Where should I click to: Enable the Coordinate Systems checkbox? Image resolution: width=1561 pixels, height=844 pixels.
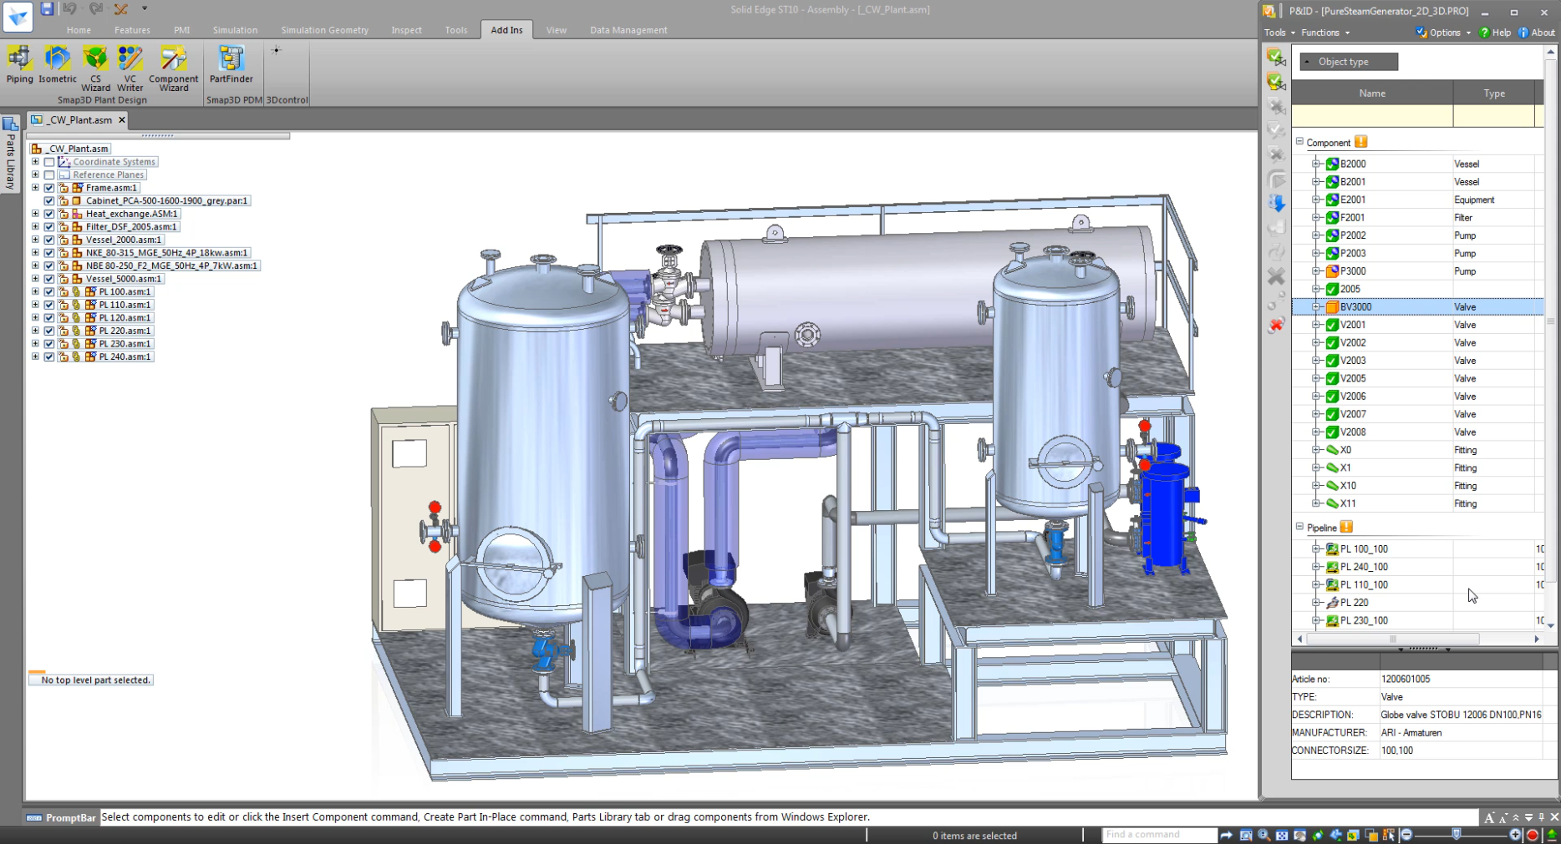[49, 162]
